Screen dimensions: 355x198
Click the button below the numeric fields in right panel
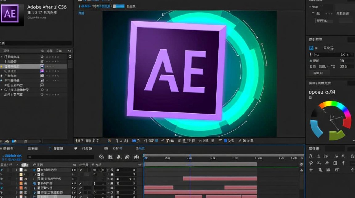[319, 73]
